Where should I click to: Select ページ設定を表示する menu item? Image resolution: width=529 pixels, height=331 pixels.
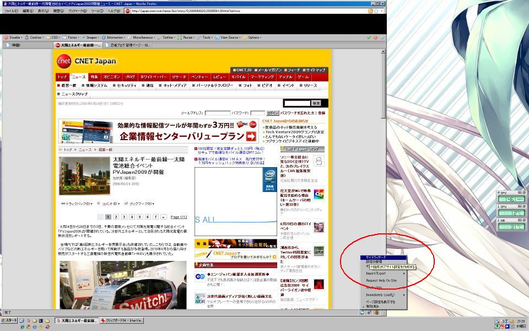[384, 302]
